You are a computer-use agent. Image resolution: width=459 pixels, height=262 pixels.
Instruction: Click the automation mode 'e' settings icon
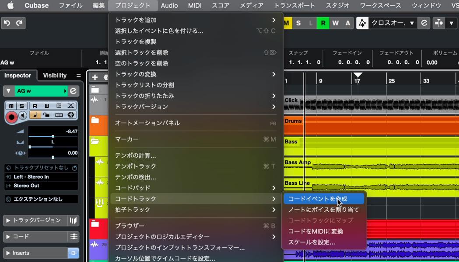(x=424, y=23)
